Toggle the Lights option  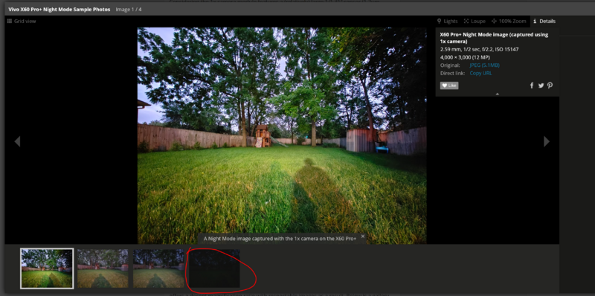[x=448, y=22]
